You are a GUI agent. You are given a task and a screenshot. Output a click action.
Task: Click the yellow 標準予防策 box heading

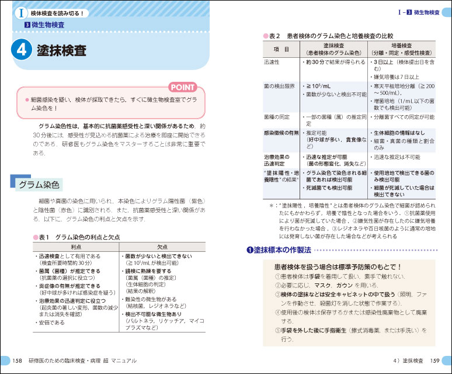(339, 266)
